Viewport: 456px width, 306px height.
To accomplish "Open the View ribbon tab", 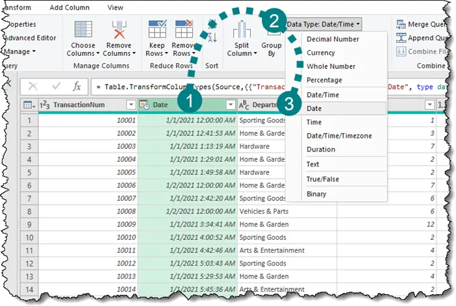I will [x=115, y=7].
